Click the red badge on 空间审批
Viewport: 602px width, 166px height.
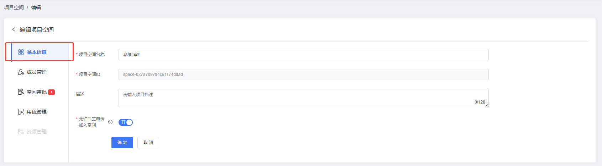pyautogui.click(x=51, y=92)
